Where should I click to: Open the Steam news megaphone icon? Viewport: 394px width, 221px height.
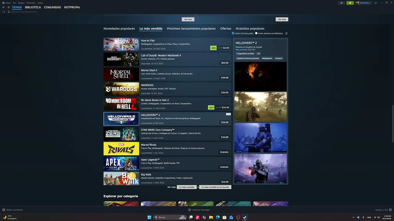click(341, 3)
